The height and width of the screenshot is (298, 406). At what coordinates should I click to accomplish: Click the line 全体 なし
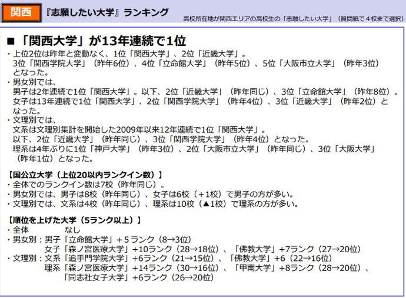(x=44, y=230)
